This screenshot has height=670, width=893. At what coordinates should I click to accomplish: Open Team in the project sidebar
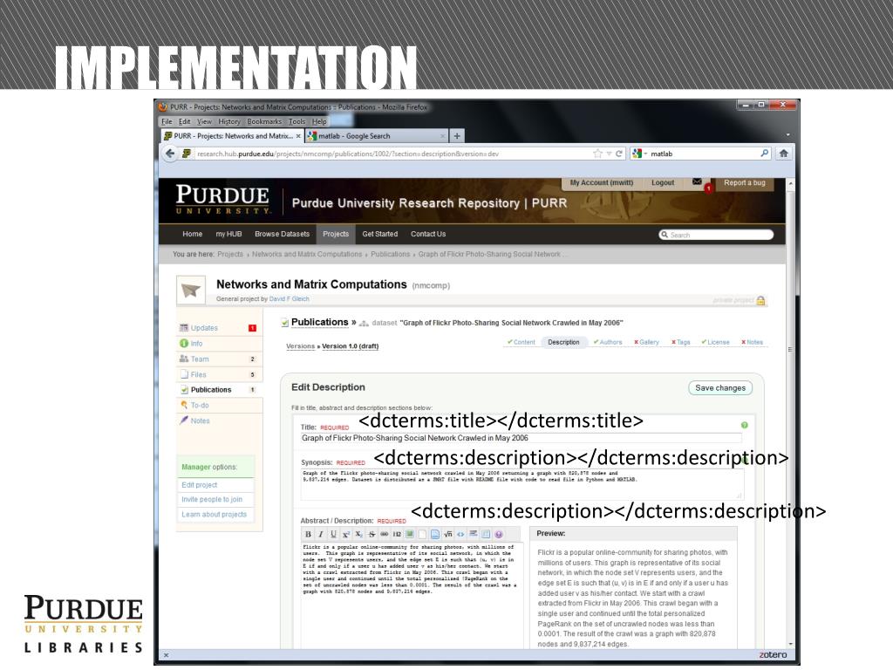pos(219,359)
